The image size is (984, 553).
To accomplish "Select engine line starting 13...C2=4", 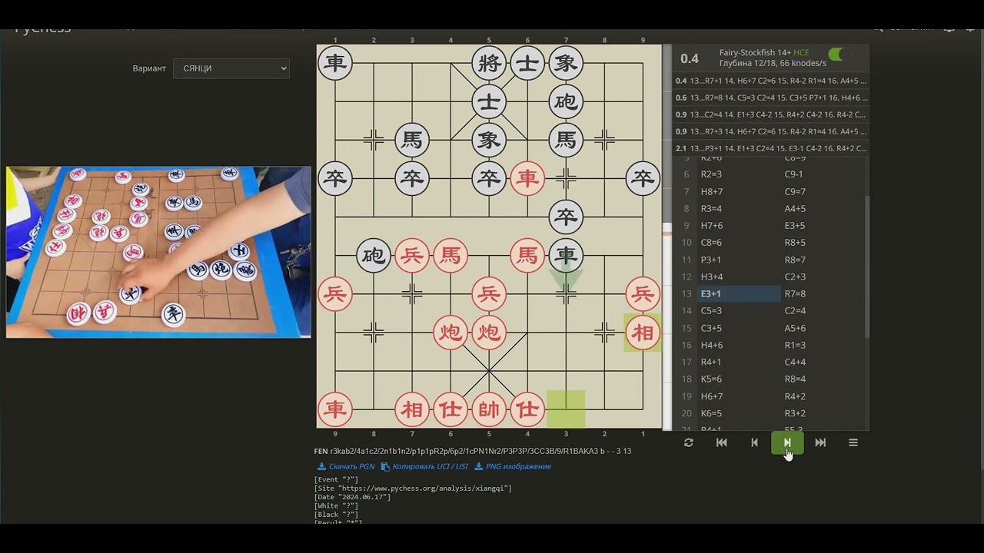I will click(771, 114).
